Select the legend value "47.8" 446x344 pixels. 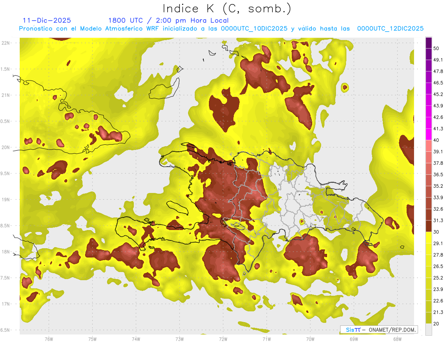pyautogui.click(x=438, y=71)
